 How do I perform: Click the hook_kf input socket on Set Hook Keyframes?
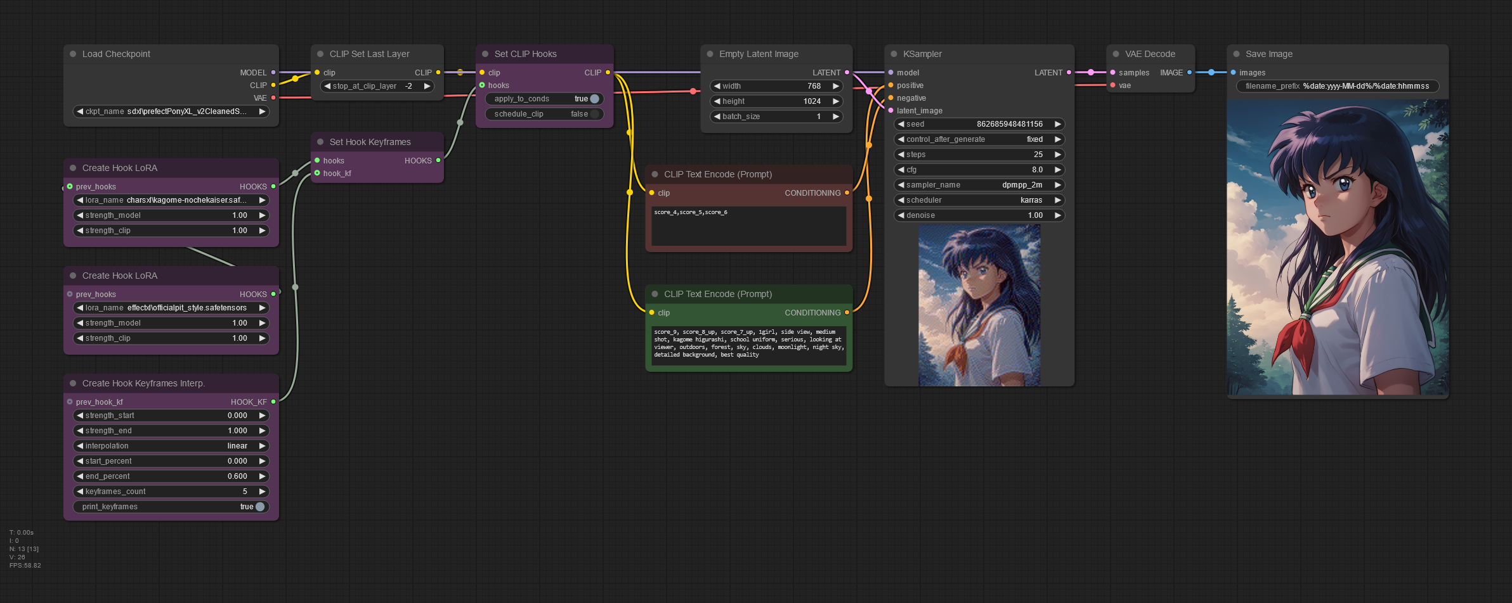317,173
